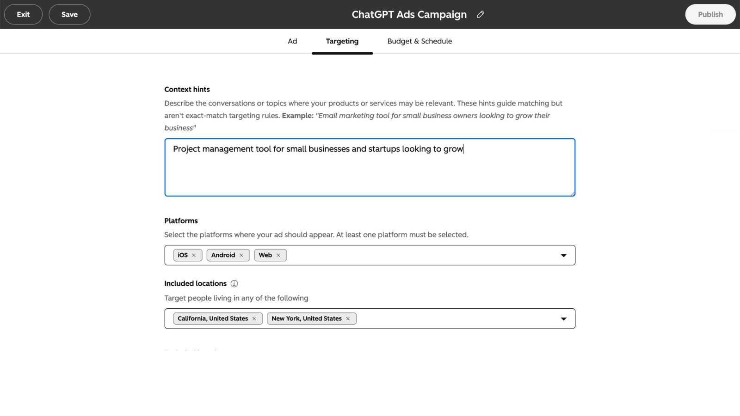Click the Save button
This screenshot has width=740, height=416.
(69, 14)
